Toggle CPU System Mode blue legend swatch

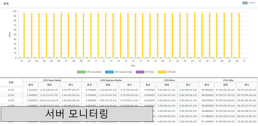[x=109, y=72]
